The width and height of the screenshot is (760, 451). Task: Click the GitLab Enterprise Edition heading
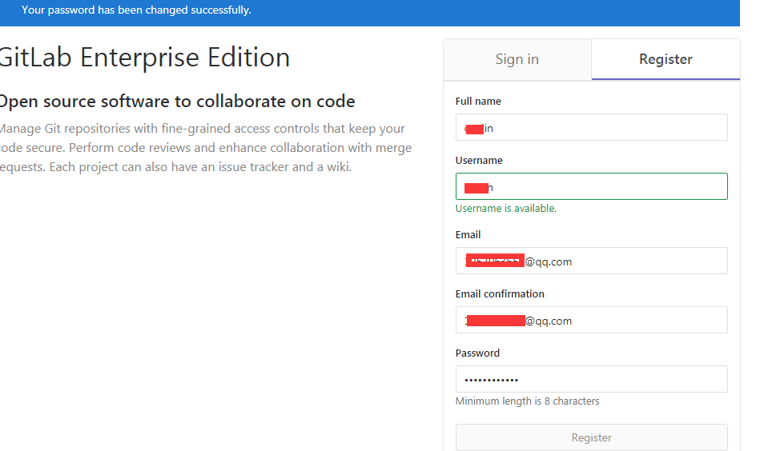pos(145,58)
